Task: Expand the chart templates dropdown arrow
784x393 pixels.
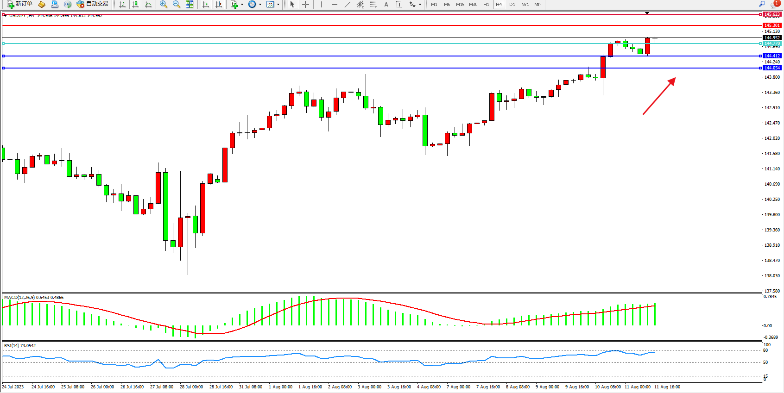Action: point(278,5)
